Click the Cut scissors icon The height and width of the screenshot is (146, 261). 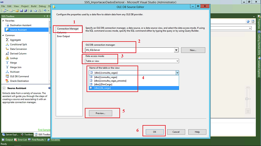pos(31,11)
